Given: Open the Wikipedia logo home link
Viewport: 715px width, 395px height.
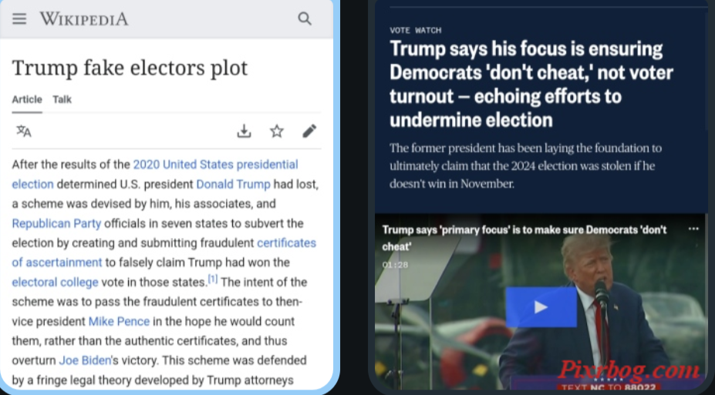Looking at the screenshot, I should click(84, 18).
